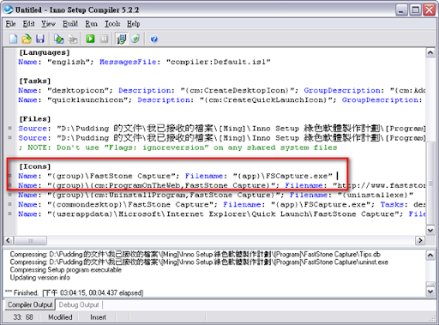Click the "english" language name value
Screen dimensions: 439x325
tap(69, 62)
